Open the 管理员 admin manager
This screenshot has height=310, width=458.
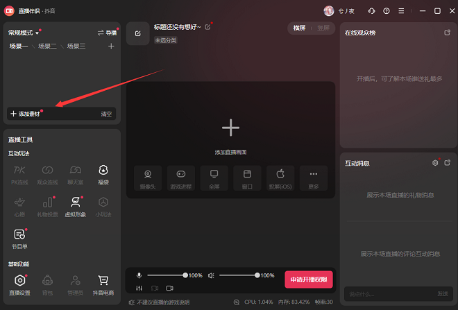[76, 285]
